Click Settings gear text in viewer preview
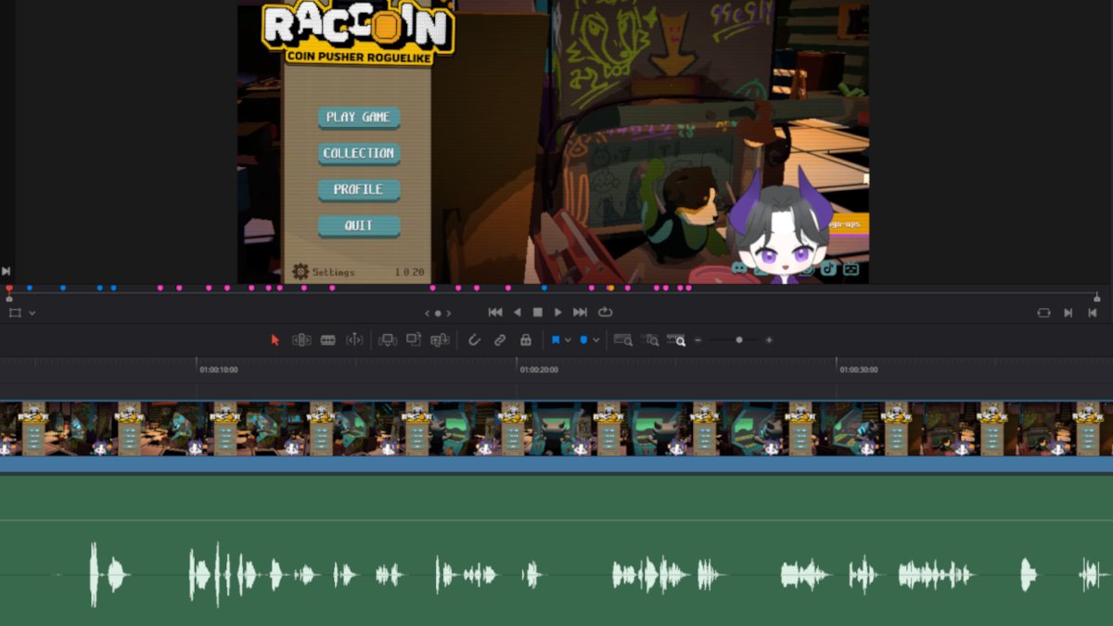Viewport: 1113px width, 626px height. (x=324, y=272)
